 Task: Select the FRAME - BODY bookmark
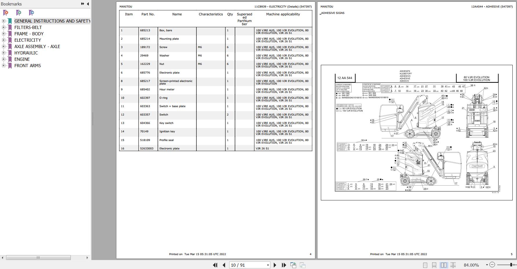29,34
